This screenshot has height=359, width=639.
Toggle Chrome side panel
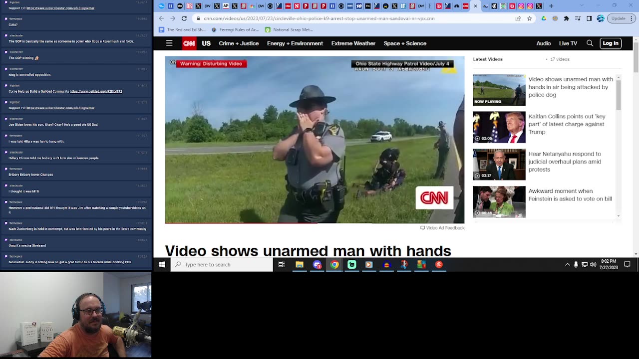589,18
